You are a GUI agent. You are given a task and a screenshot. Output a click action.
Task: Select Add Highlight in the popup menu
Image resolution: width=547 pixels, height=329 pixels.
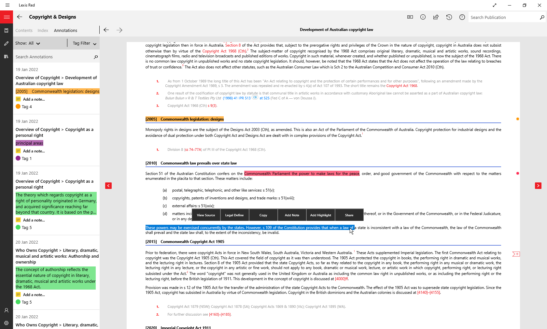click(320, 215)
